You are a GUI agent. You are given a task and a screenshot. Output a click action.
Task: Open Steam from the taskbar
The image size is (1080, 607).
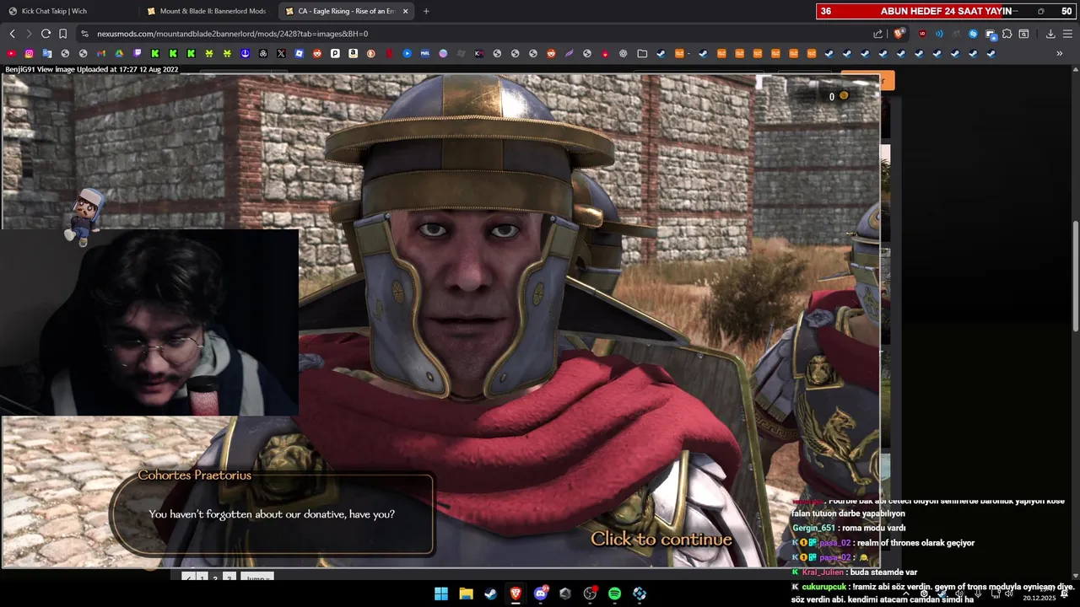click(x=490, y=594)
